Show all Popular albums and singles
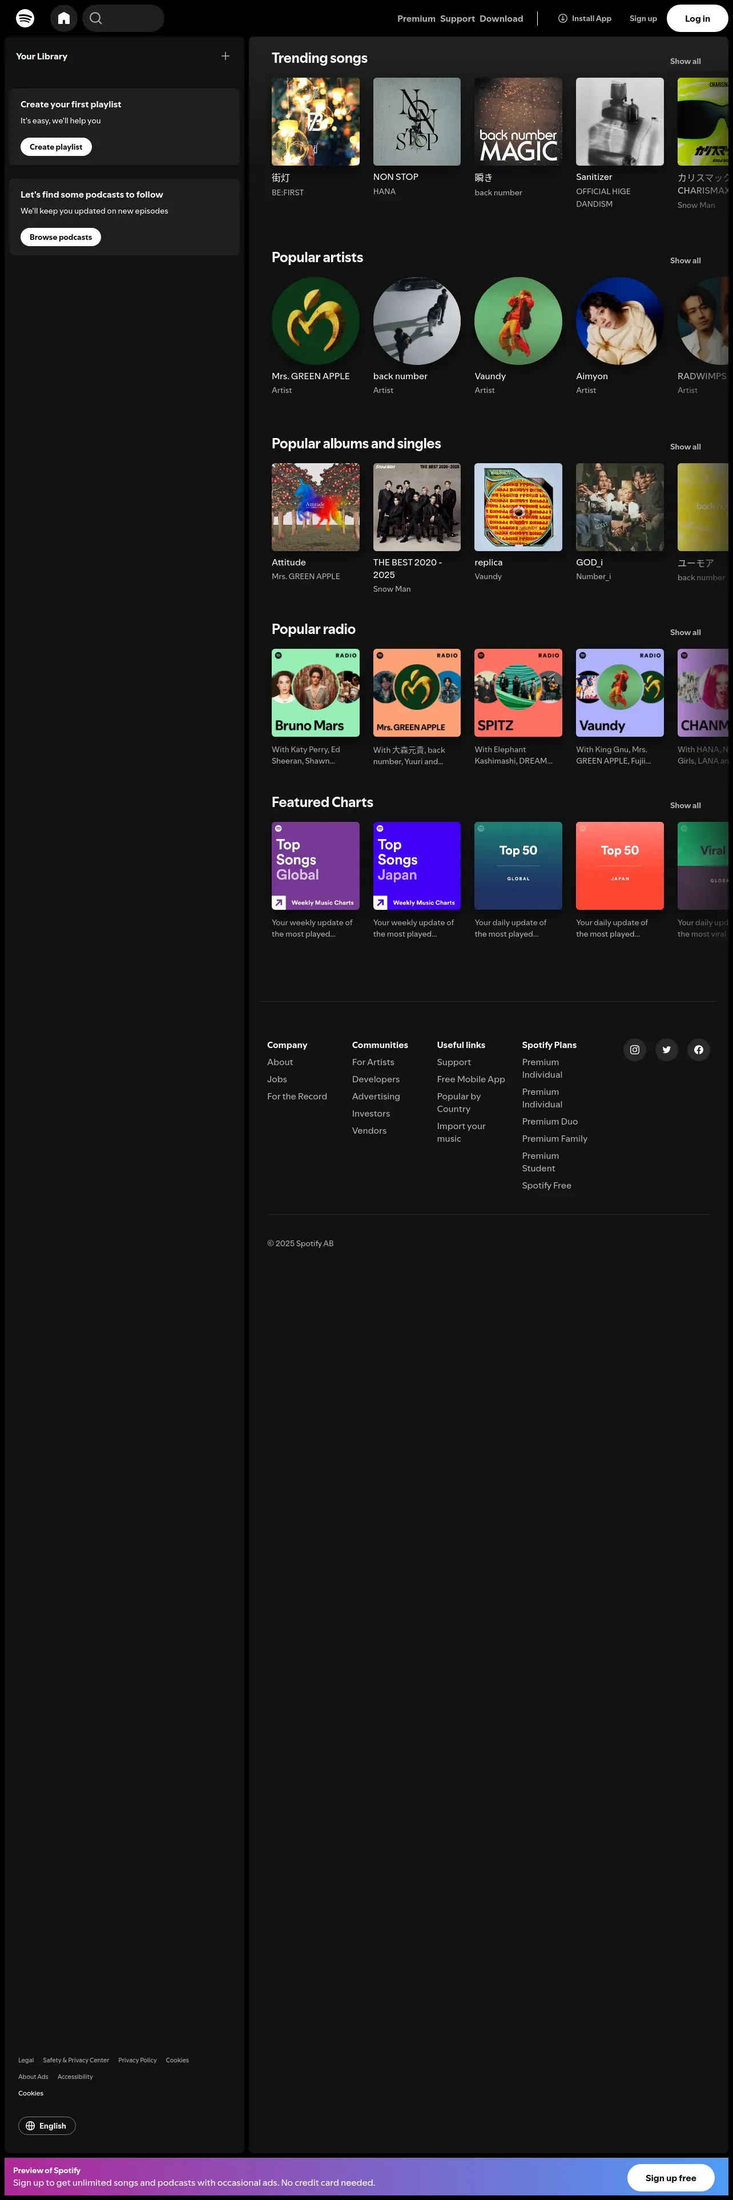This screenshot has width=733, height=2200. coord(685,447)
